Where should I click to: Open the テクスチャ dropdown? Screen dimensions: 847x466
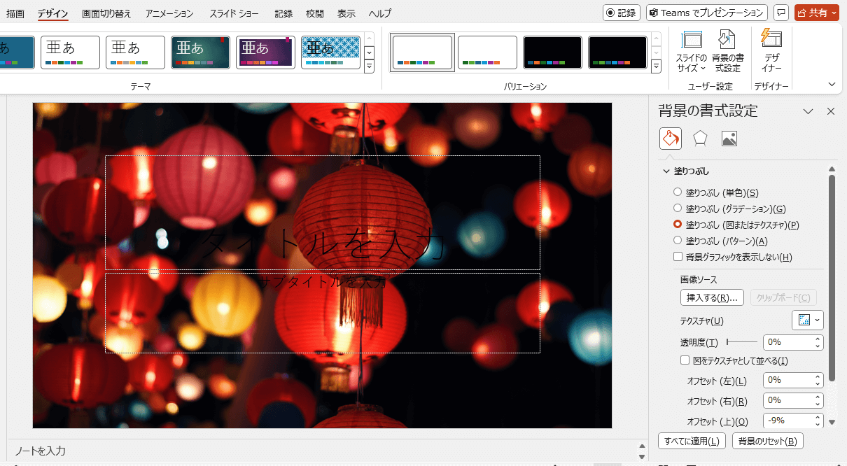[x=808, y=320]
